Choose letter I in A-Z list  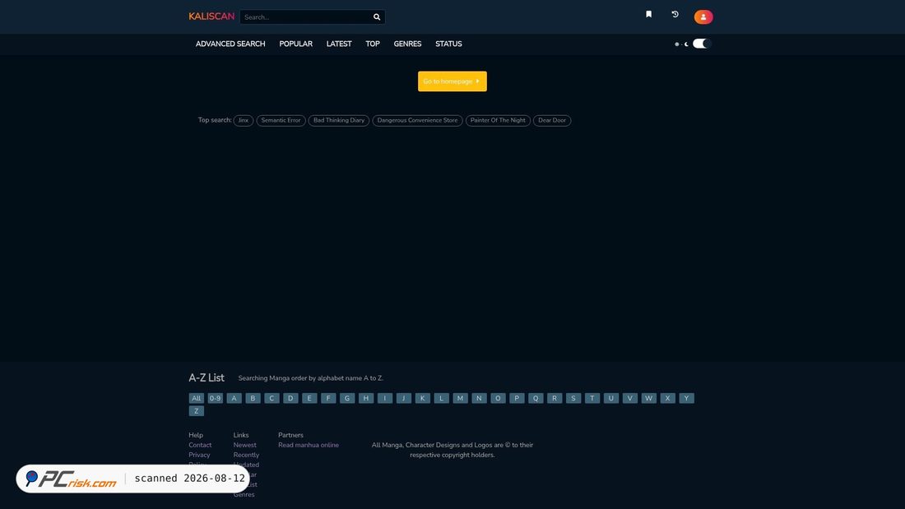pos(384,398)
